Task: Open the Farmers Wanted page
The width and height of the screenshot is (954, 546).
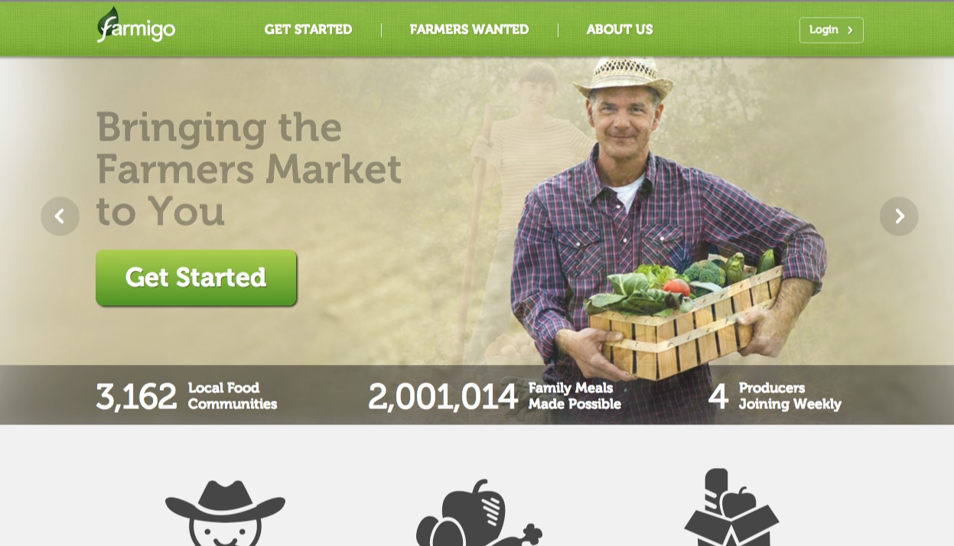Action: click(469, 30)
